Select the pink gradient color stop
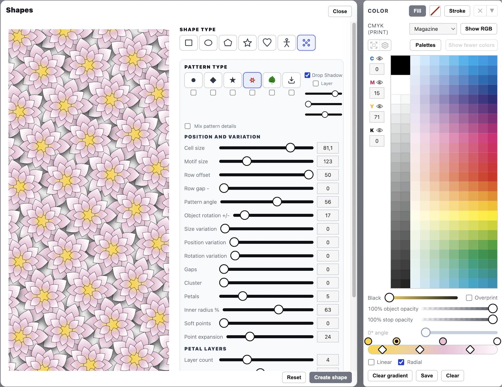 [x=443, y=341]
